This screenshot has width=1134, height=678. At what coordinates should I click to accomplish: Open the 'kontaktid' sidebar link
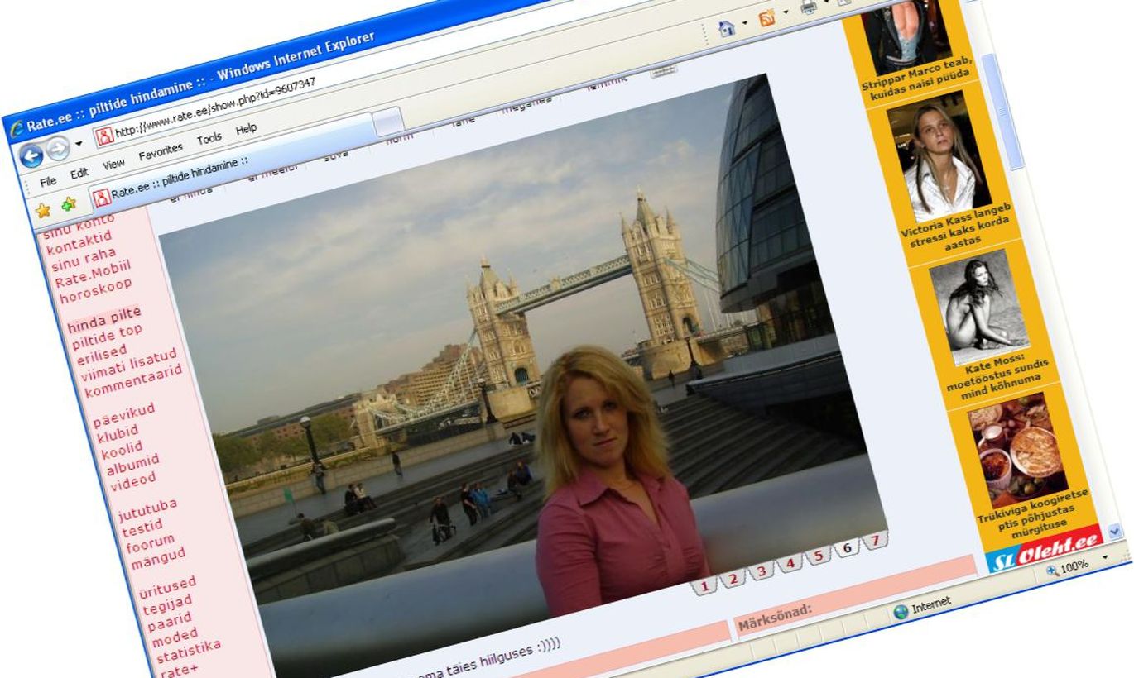point(79,243)
